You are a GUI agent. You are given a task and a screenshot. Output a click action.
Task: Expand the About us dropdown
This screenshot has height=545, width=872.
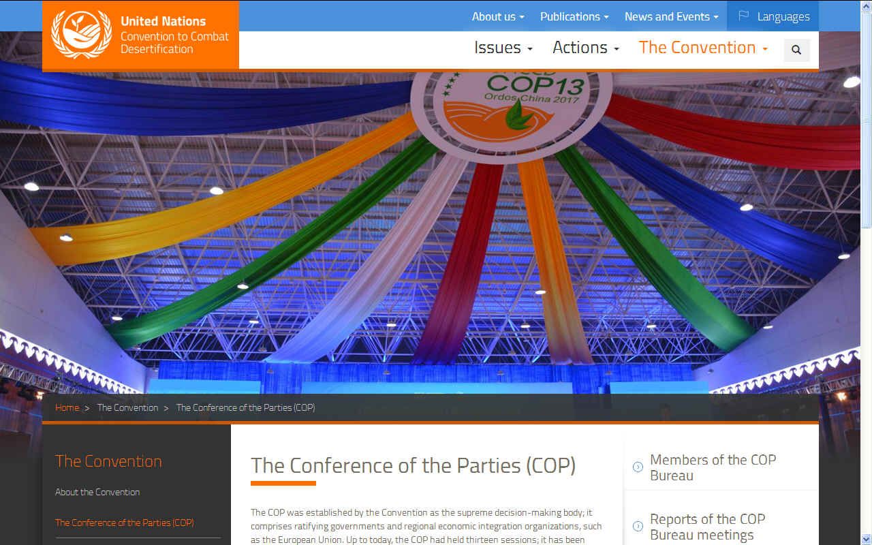click(498, 16)
